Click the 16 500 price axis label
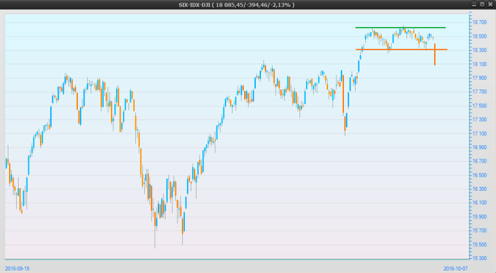The height and width of the screenshot is (273, 496). point(479,175)
